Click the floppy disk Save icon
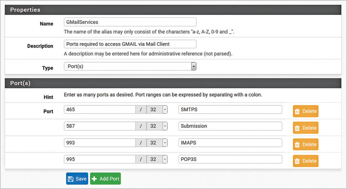This screenshot has width=347, height=189. click(71, 179)
